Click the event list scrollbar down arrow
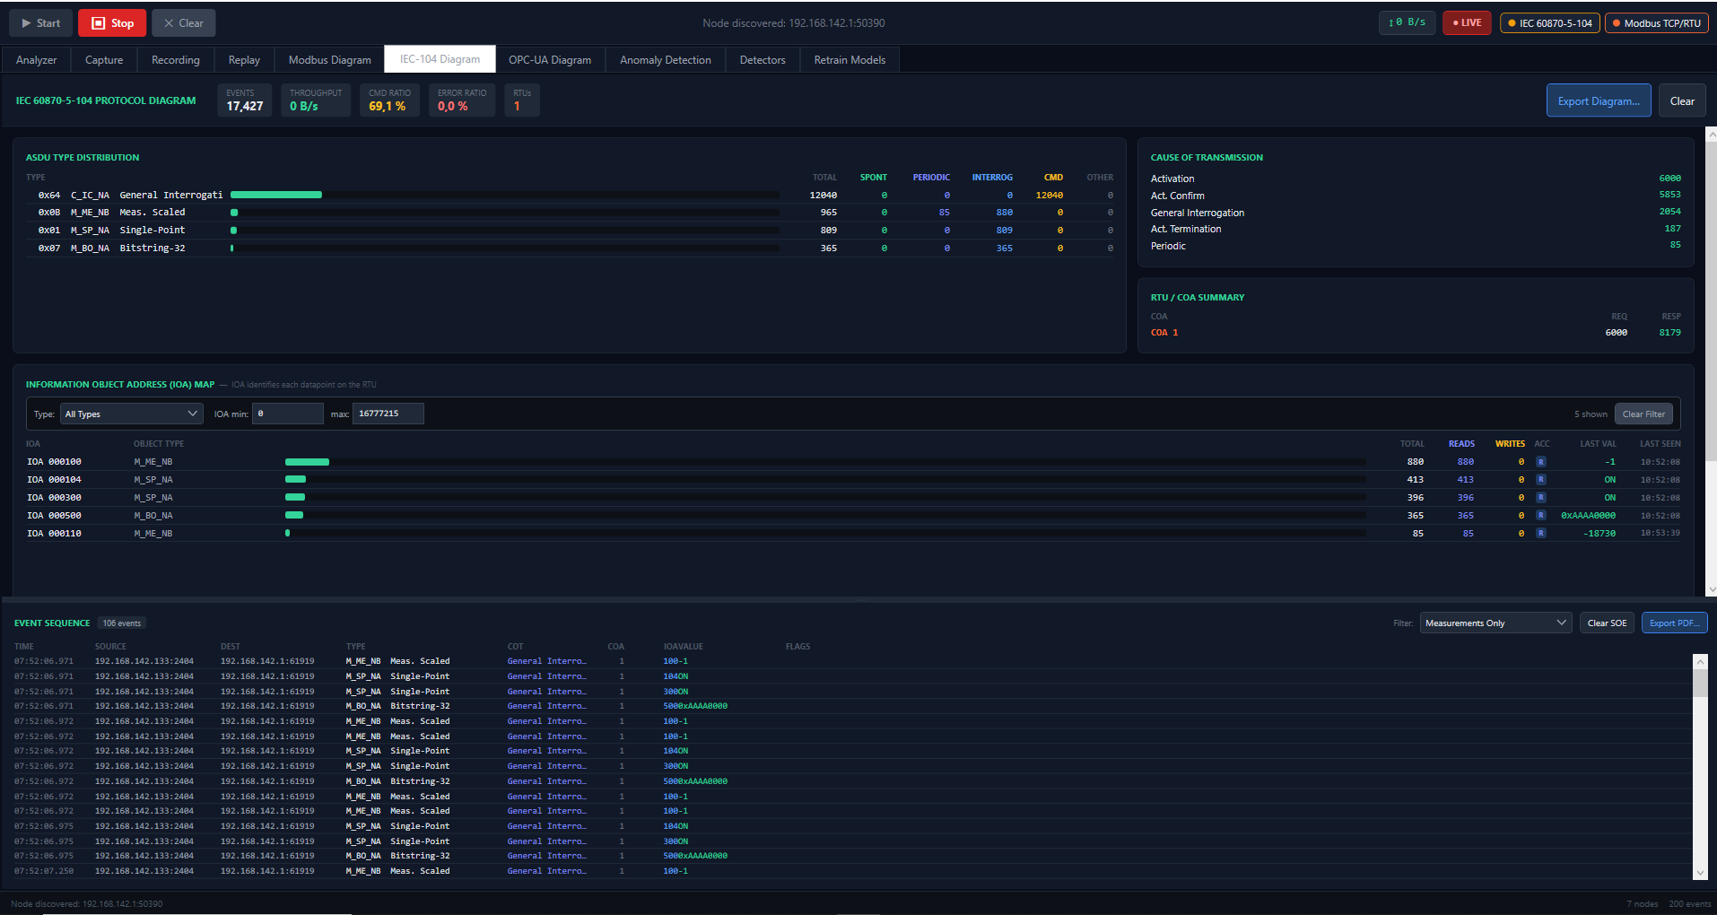Viewport: 1717px width, 915px height. (x=1700, y=872)
